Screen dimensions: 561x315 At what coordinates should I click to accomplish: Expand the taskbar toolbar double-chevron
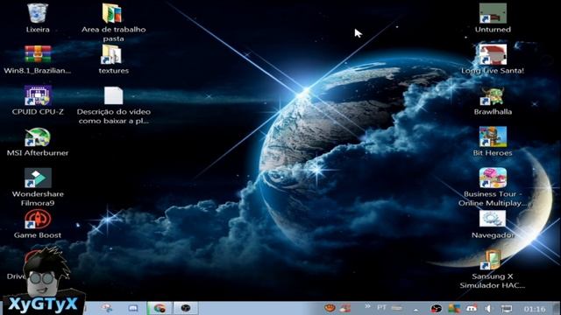tap(367, 306)
